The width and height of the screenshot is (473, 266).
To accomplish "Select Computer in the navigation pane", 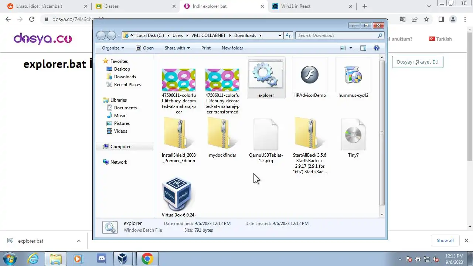I will [120, 147].
